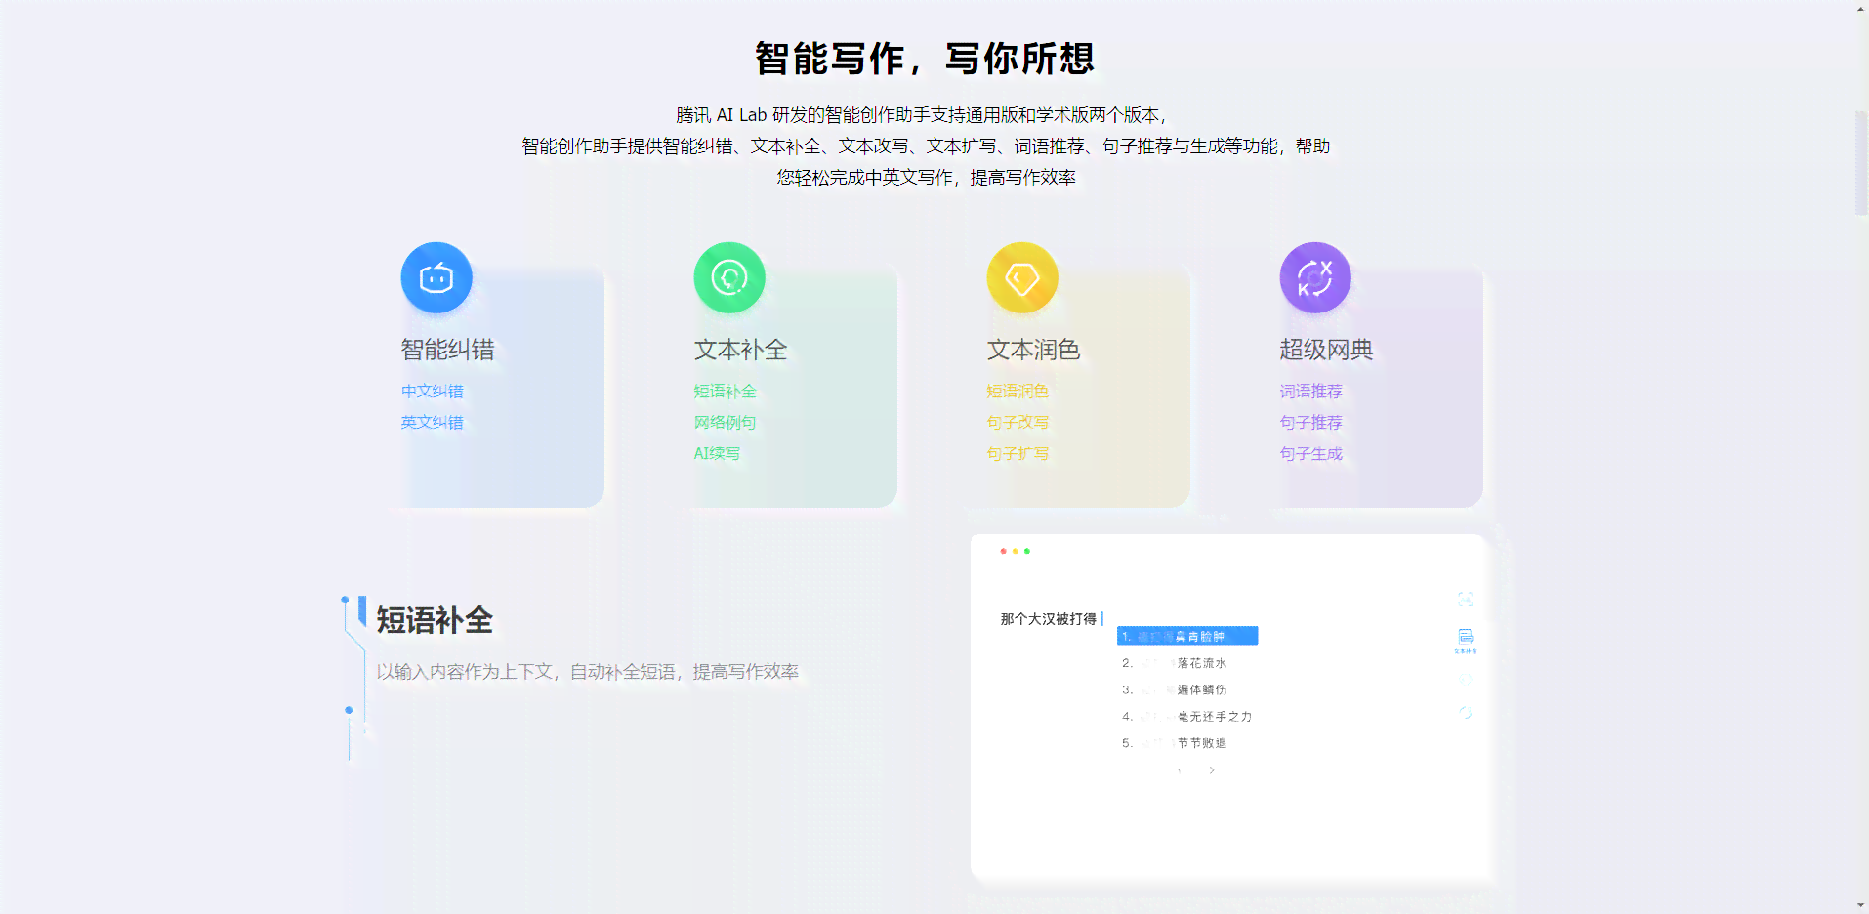Viewport: 1869px width, 914px height.
Task: Open the 句子推荐 link
Action: [1310, 422]
